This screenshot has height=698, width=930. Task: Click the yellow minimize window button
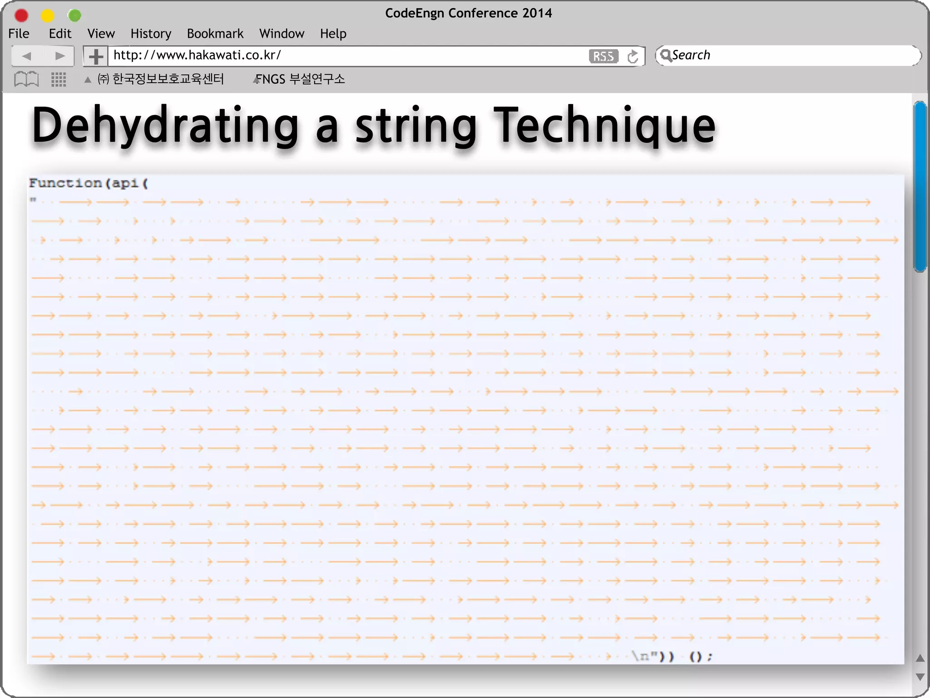pyautogui.click(x=48, y=15)
